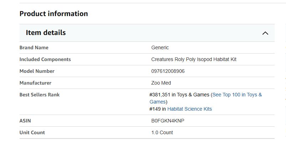The width and height of the screenshot is (286, 146).
Task: Click the Manufacturer row label
Action: [35, 83]
